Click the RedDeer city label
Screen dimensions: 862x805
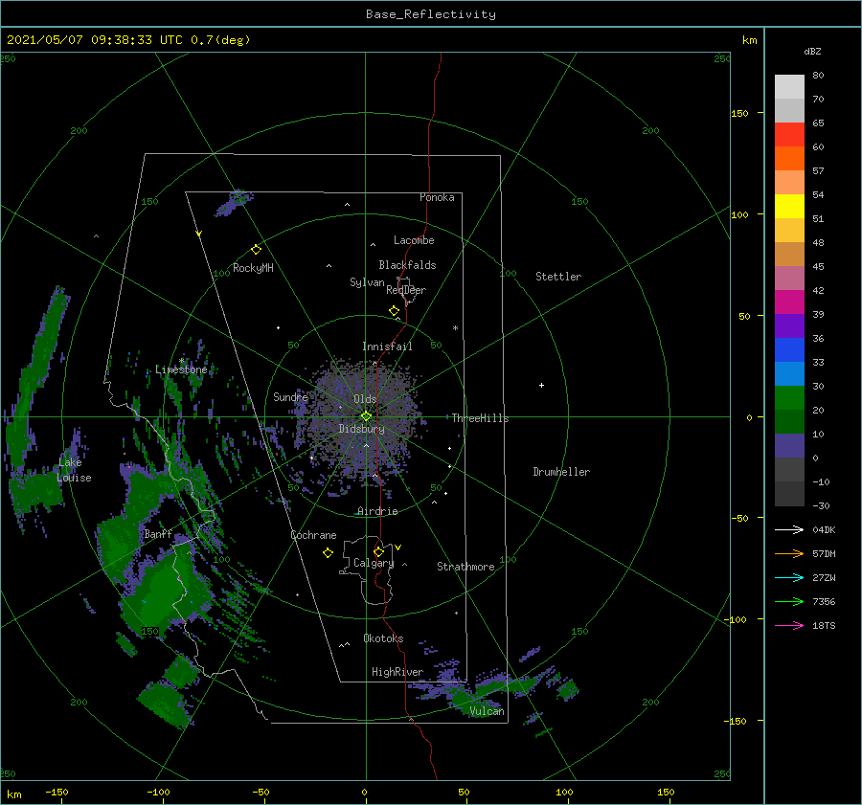click(x=406, y=290)
